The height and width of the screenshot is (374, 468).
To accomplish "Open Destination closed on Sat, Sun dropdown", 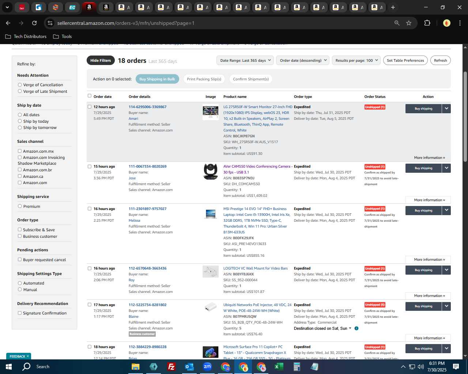I will tap(323, 328).
